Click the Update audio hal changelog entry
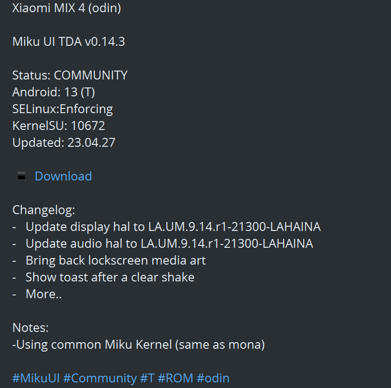 [169, 244]
